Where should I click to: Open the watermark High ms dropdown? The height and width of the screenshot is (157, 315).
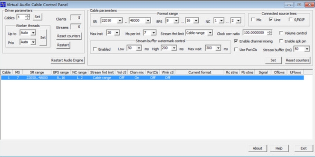click(174, 48)
